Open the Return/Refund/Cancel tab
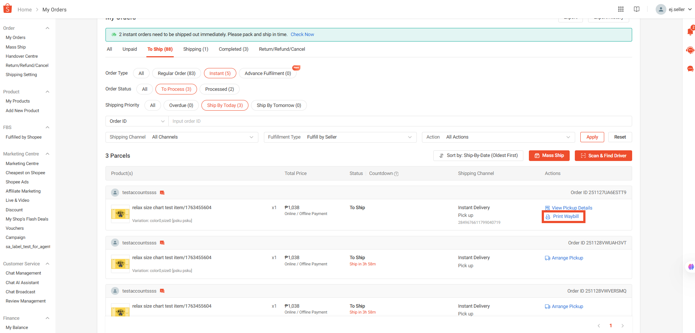Image resolution: width=695 pixels, height=333 pixels. pyautogui.click(x=282, y=49)
